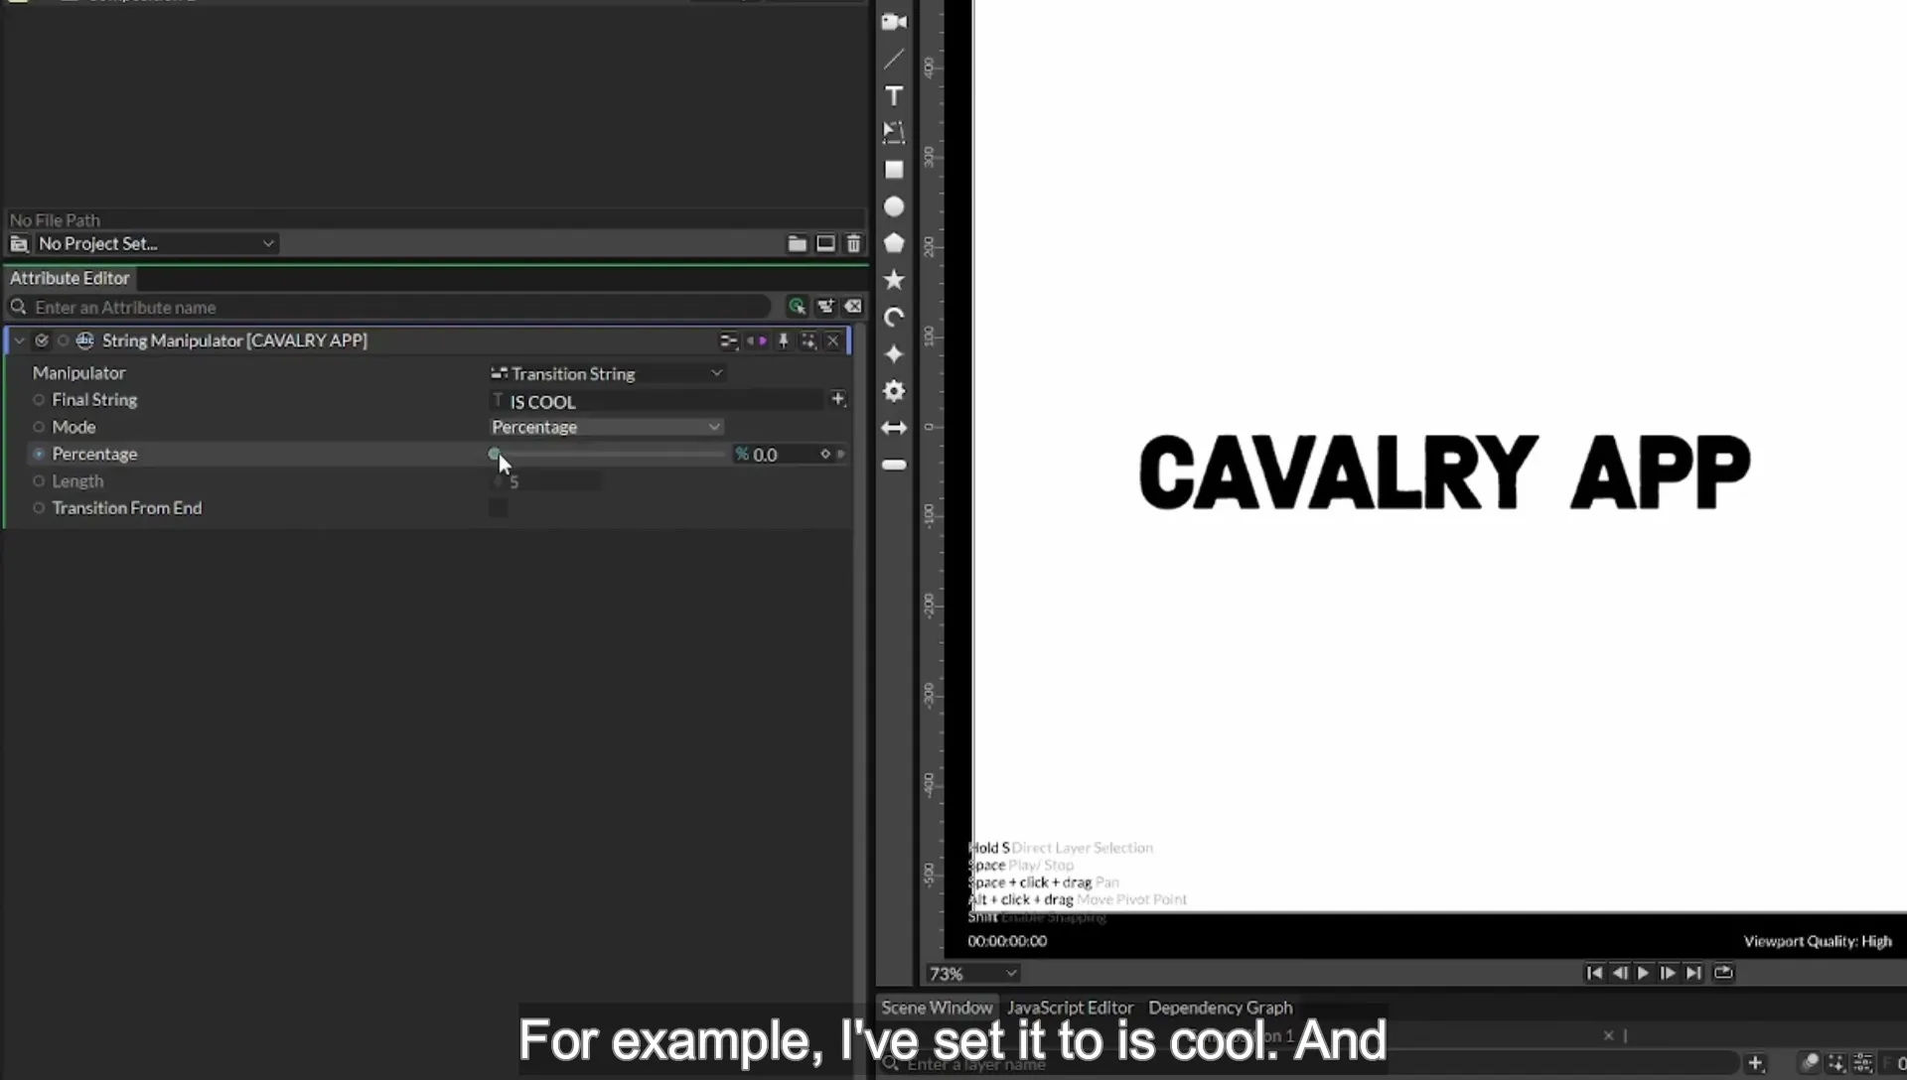Image resolution: width=1907 pixels, height=1080 pixels.
Task: Click the Percentage value field 0.0
Action: click(x=775, y=455)
